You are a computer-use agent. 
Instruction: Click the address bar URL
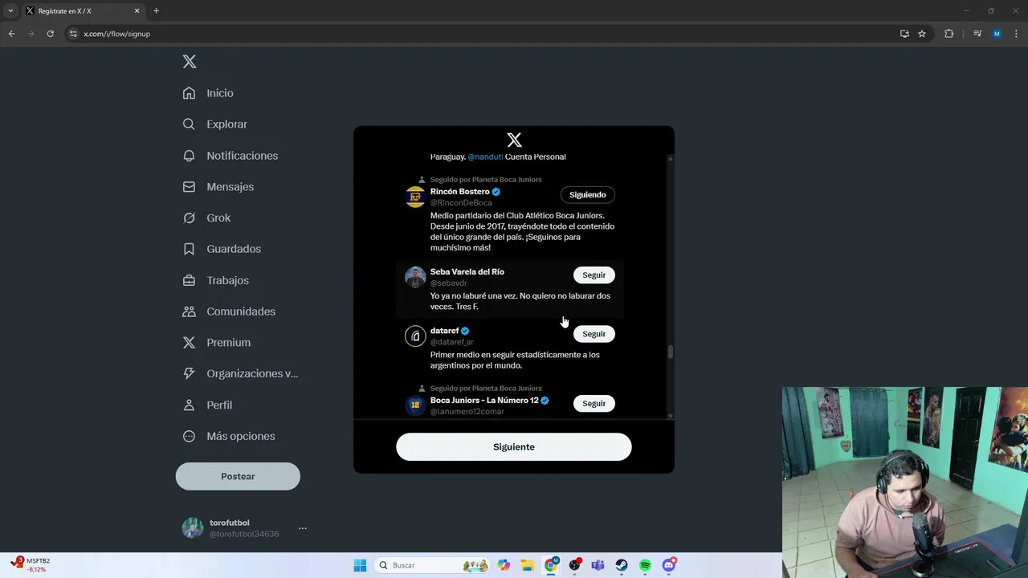click(x=116, y=34)
